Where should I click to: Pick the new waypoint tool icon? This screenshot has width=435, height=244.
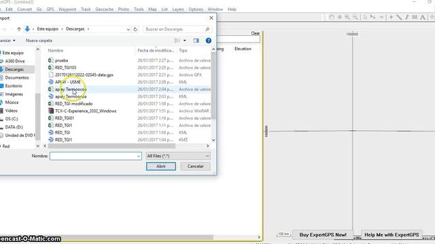point(391,17)
